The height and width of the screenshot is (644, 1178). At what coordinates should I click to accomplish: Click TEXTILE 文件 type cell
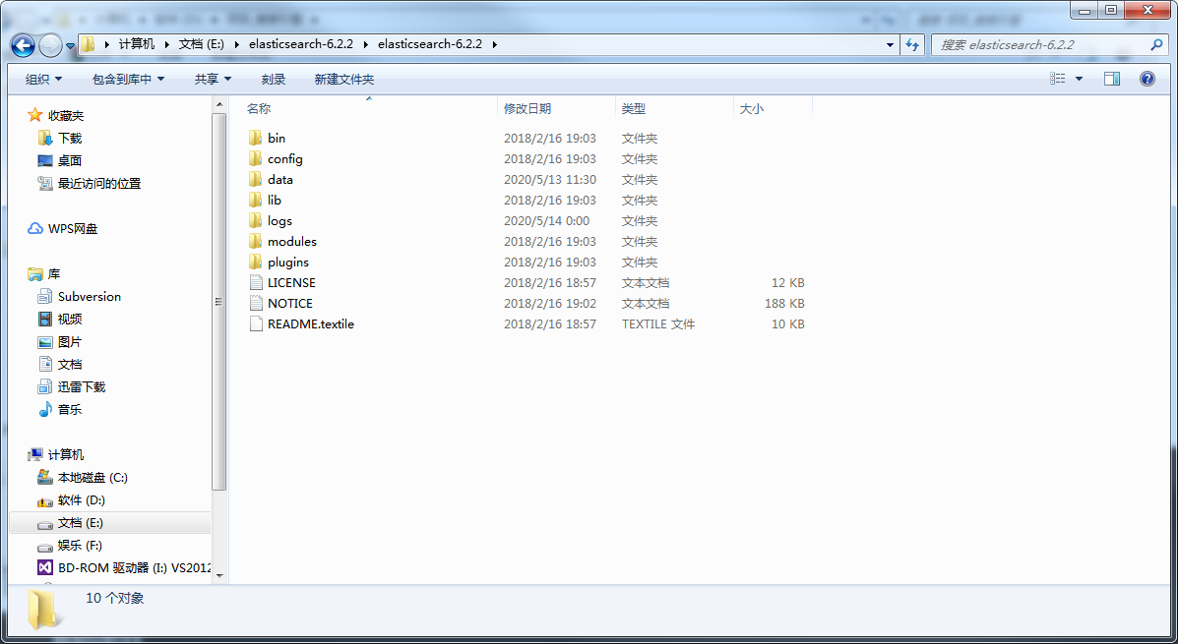click(658, 323)
